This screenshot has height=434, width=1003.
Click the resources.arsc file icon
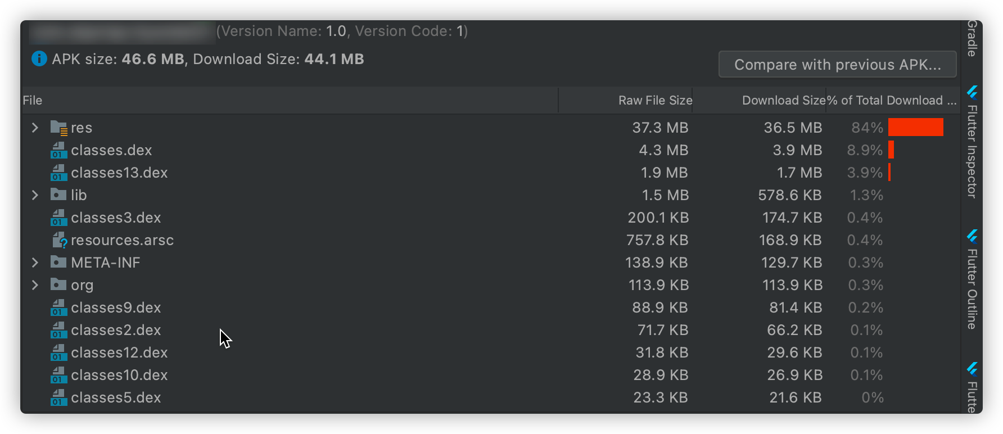click(x=59, y=241)
